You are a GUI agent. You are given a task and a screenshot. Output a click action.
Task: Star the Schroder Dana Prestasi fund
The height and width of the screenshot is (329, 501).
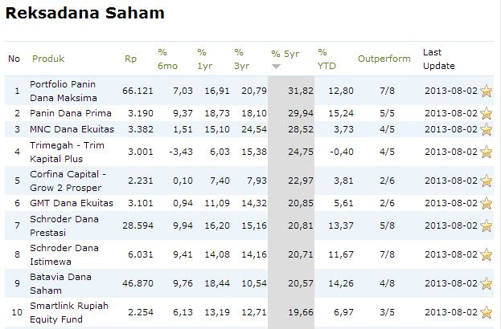pos(487,225)
